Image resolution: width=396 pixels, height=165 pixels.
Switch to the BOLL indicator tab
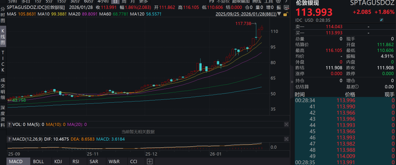pos(38,161)
